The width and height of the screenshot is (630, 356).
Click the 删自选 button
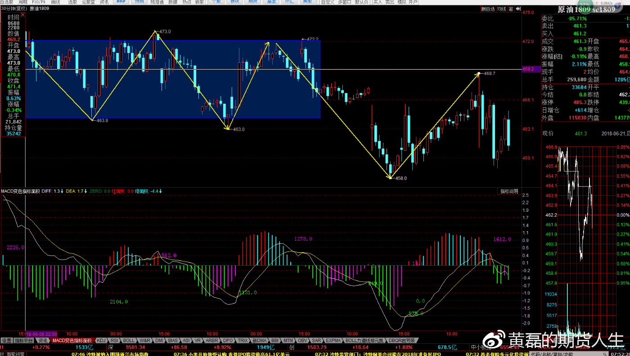(488, 9)
